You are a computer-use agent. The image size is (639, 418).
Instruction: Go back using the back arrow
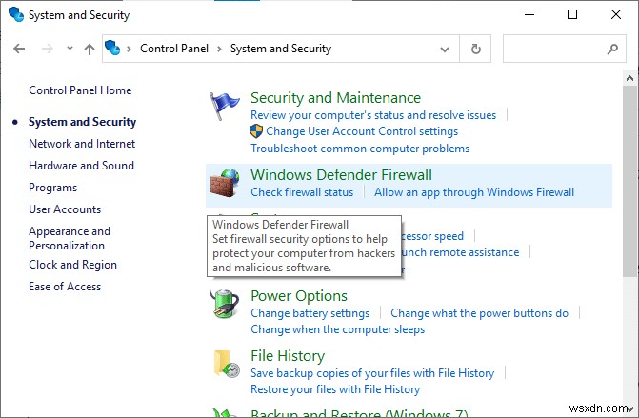[20, 49]
